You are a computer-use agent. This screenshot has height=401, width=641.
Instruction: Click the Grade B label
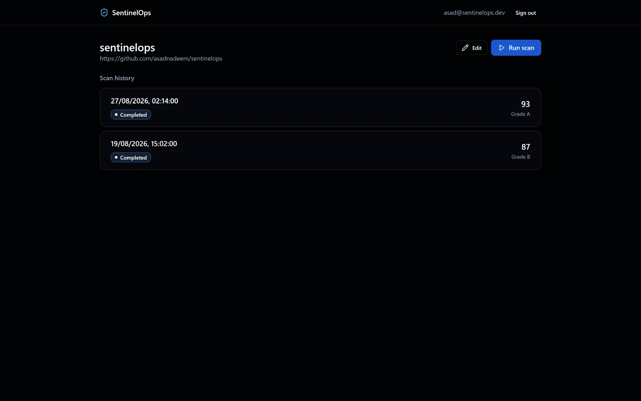click(x=521, y=157)
